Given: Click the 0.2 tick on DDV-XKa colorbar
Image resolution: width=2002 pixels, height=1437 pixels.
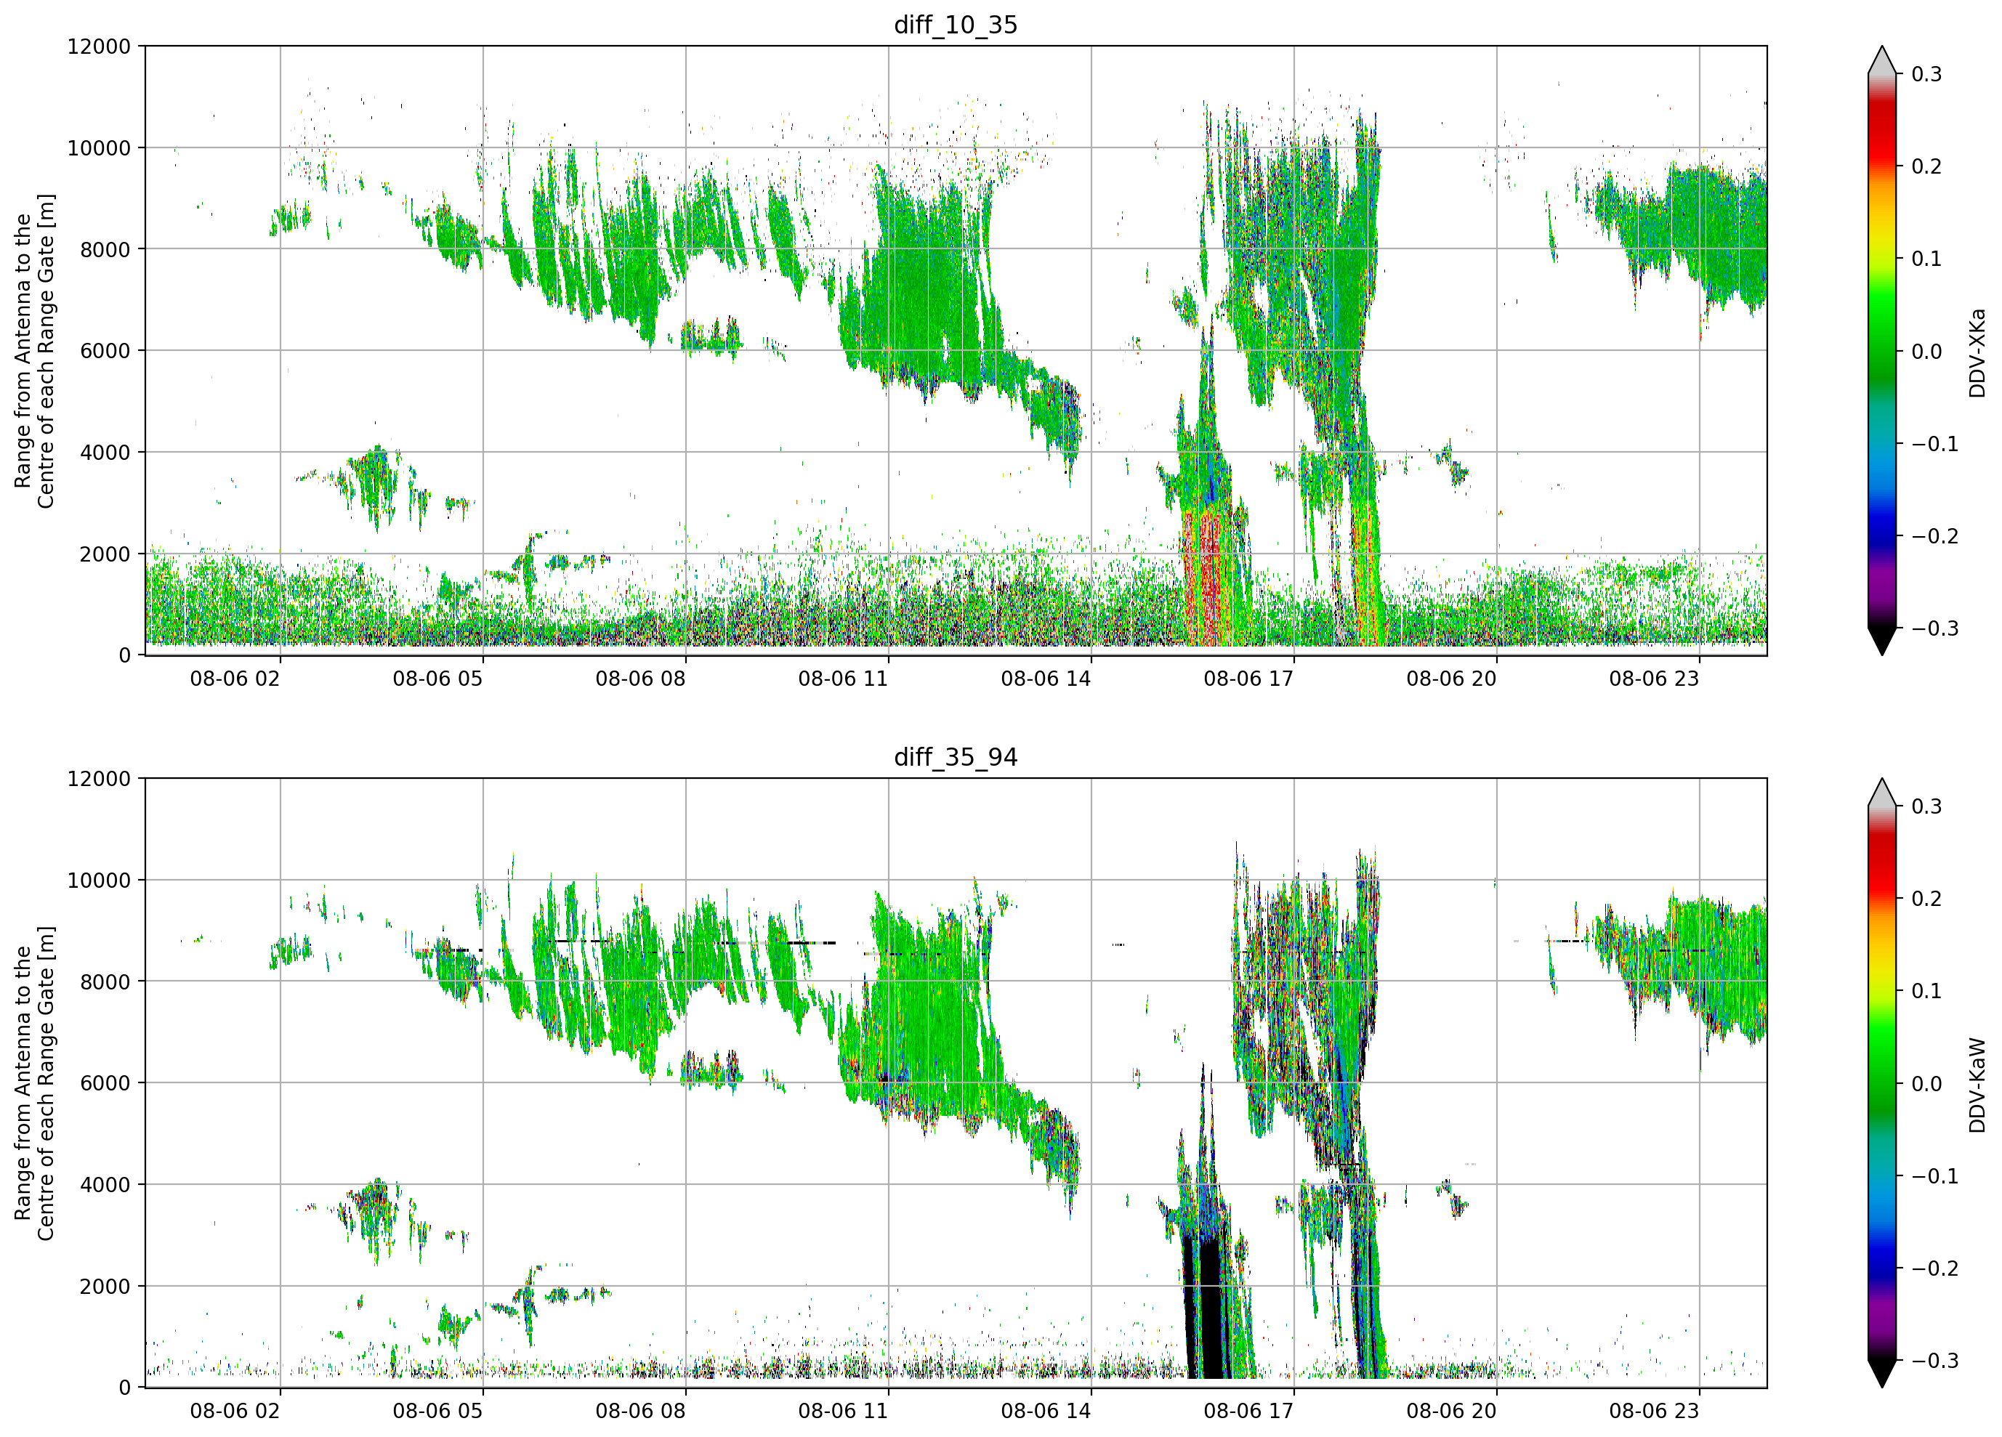Looking at the screenshot, I should pos(1926,166).
